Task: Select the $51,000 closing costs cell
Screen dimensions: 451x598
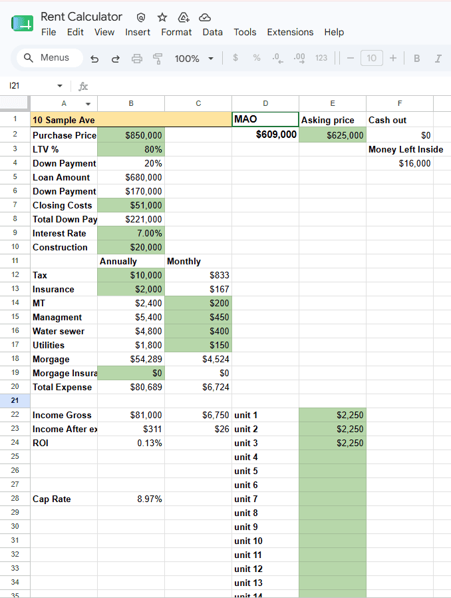Action: [x=131, y=205]
